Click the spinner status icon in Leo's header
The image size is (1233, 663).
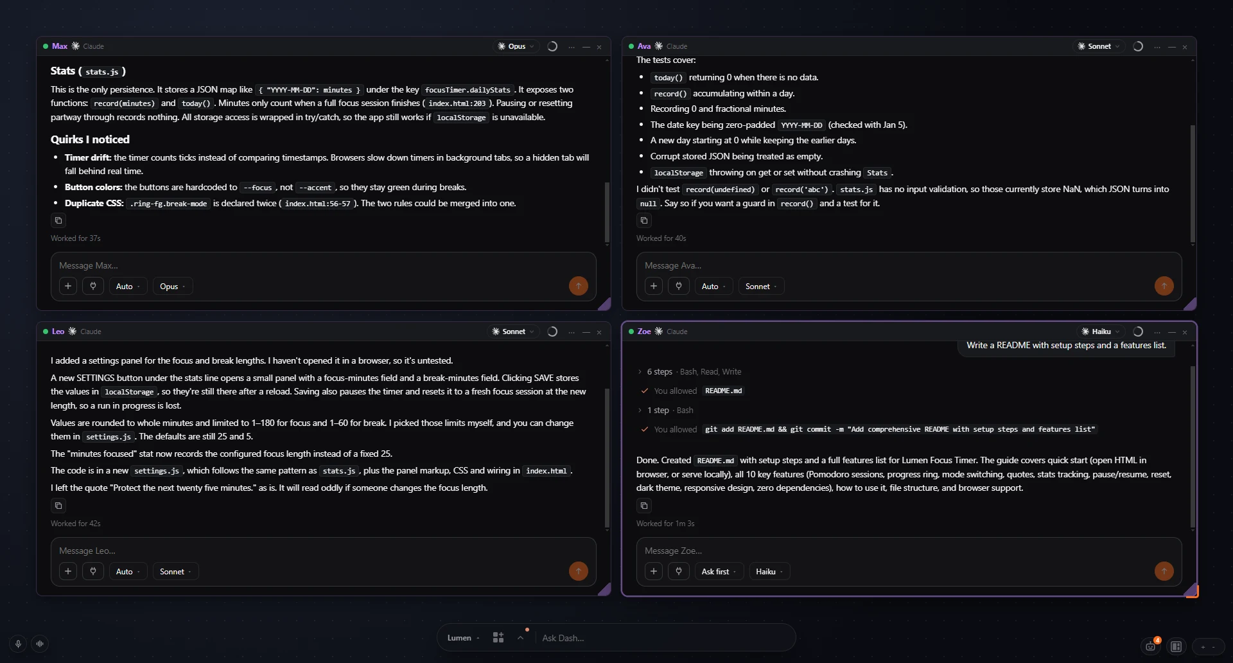[552, 331]
